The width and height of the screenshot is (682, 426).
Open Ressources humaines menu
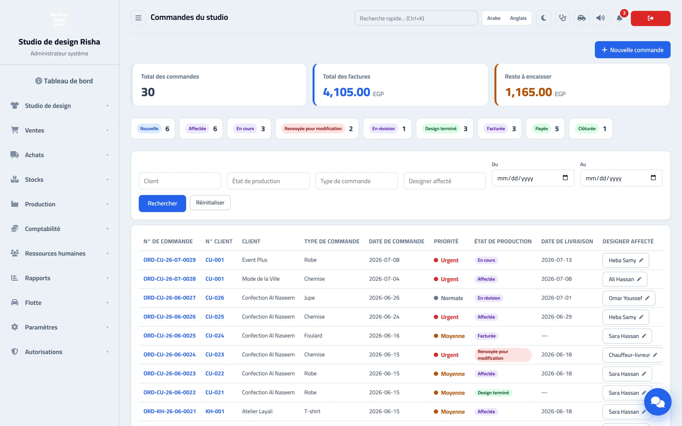[x=59, y=253]
